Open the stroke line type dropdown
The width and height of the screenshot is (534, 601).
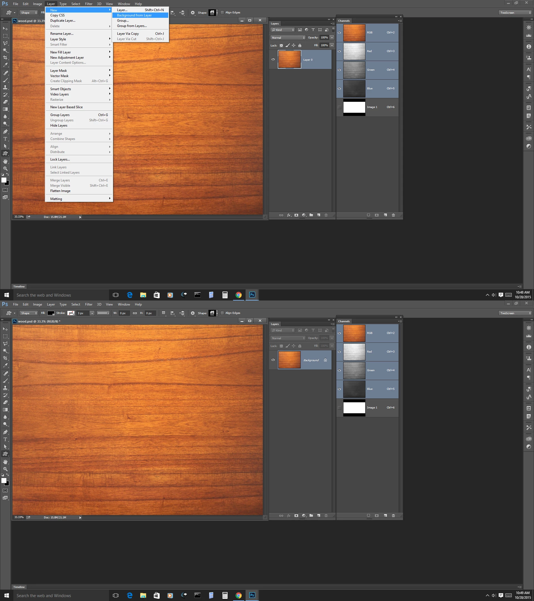click(103, 313)
